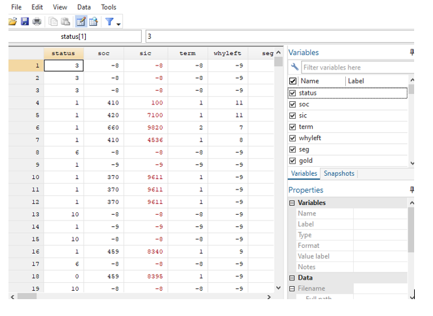This screenshot has width=433, height=316.
Task: Select the Variables tab
Action: (304, 173)
